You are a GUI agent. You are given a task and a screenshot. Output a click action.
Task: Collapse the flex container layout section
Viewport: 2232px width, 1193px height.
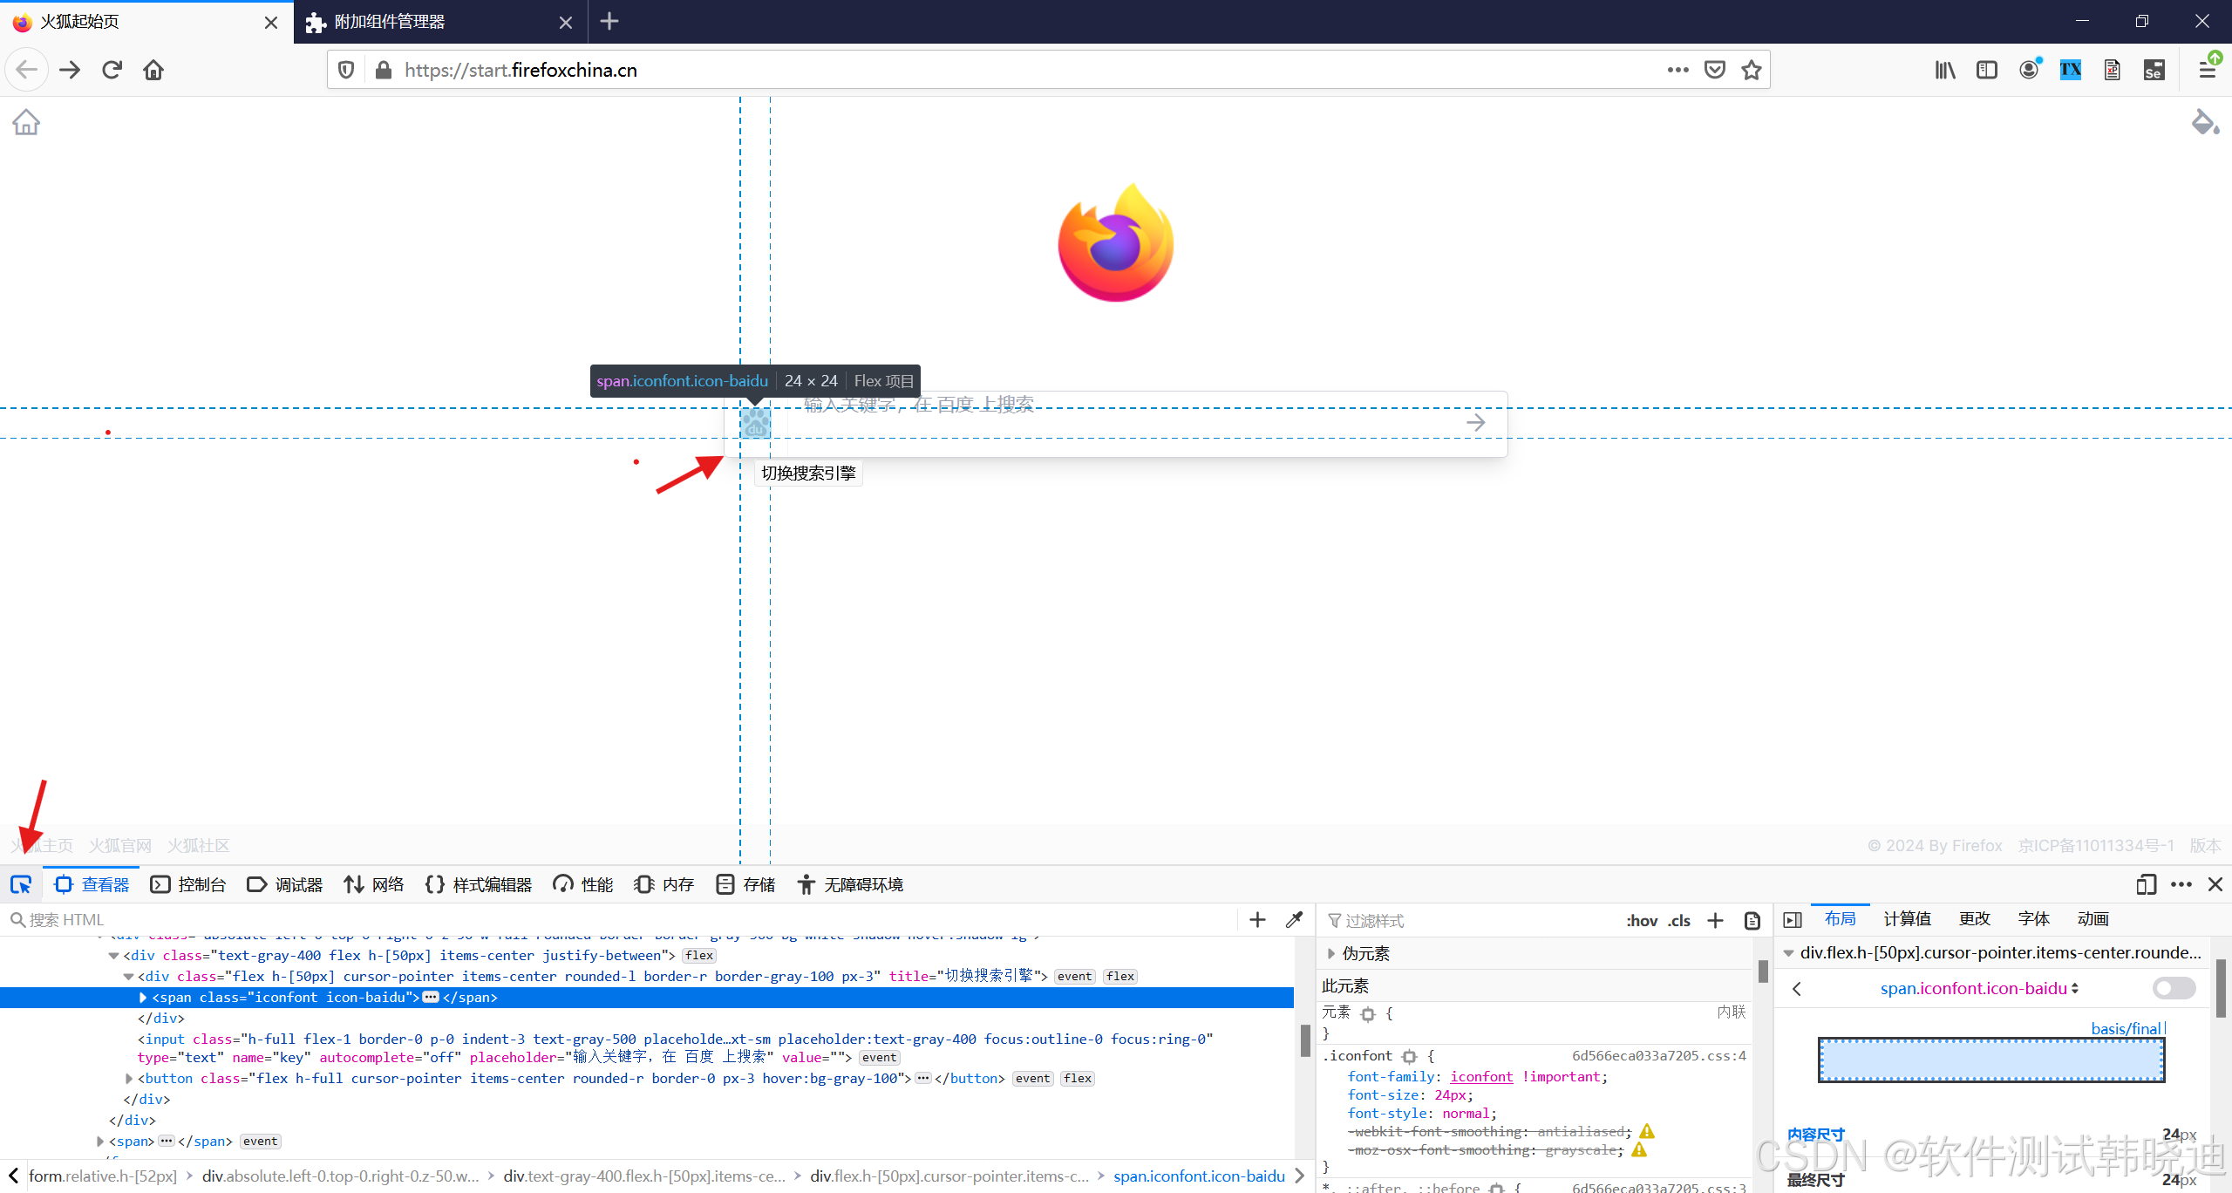click(1788, 952)
